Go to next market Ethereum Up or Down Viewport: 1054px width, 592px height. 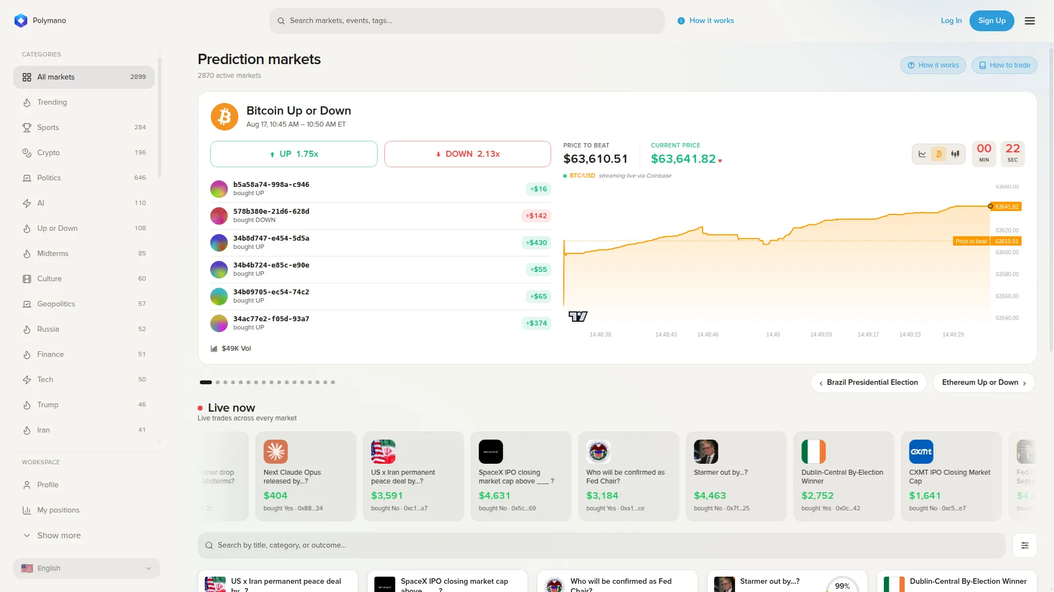pos(984,383)
